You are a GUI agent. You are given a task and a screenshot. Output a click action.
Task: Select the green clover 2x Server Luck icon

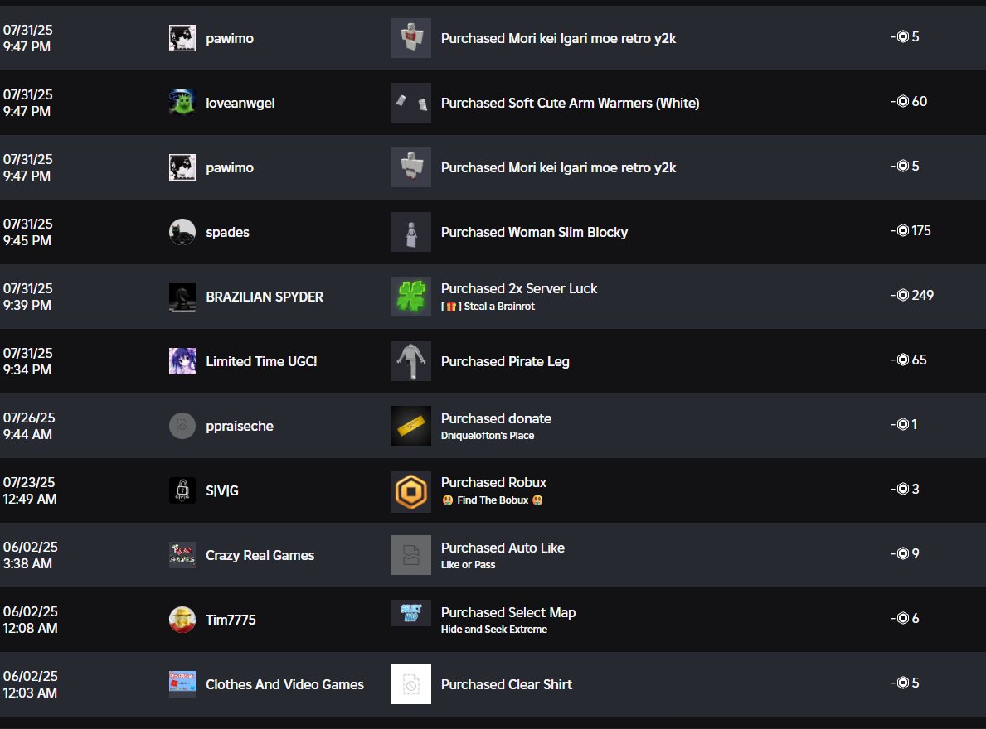point(411,297)
